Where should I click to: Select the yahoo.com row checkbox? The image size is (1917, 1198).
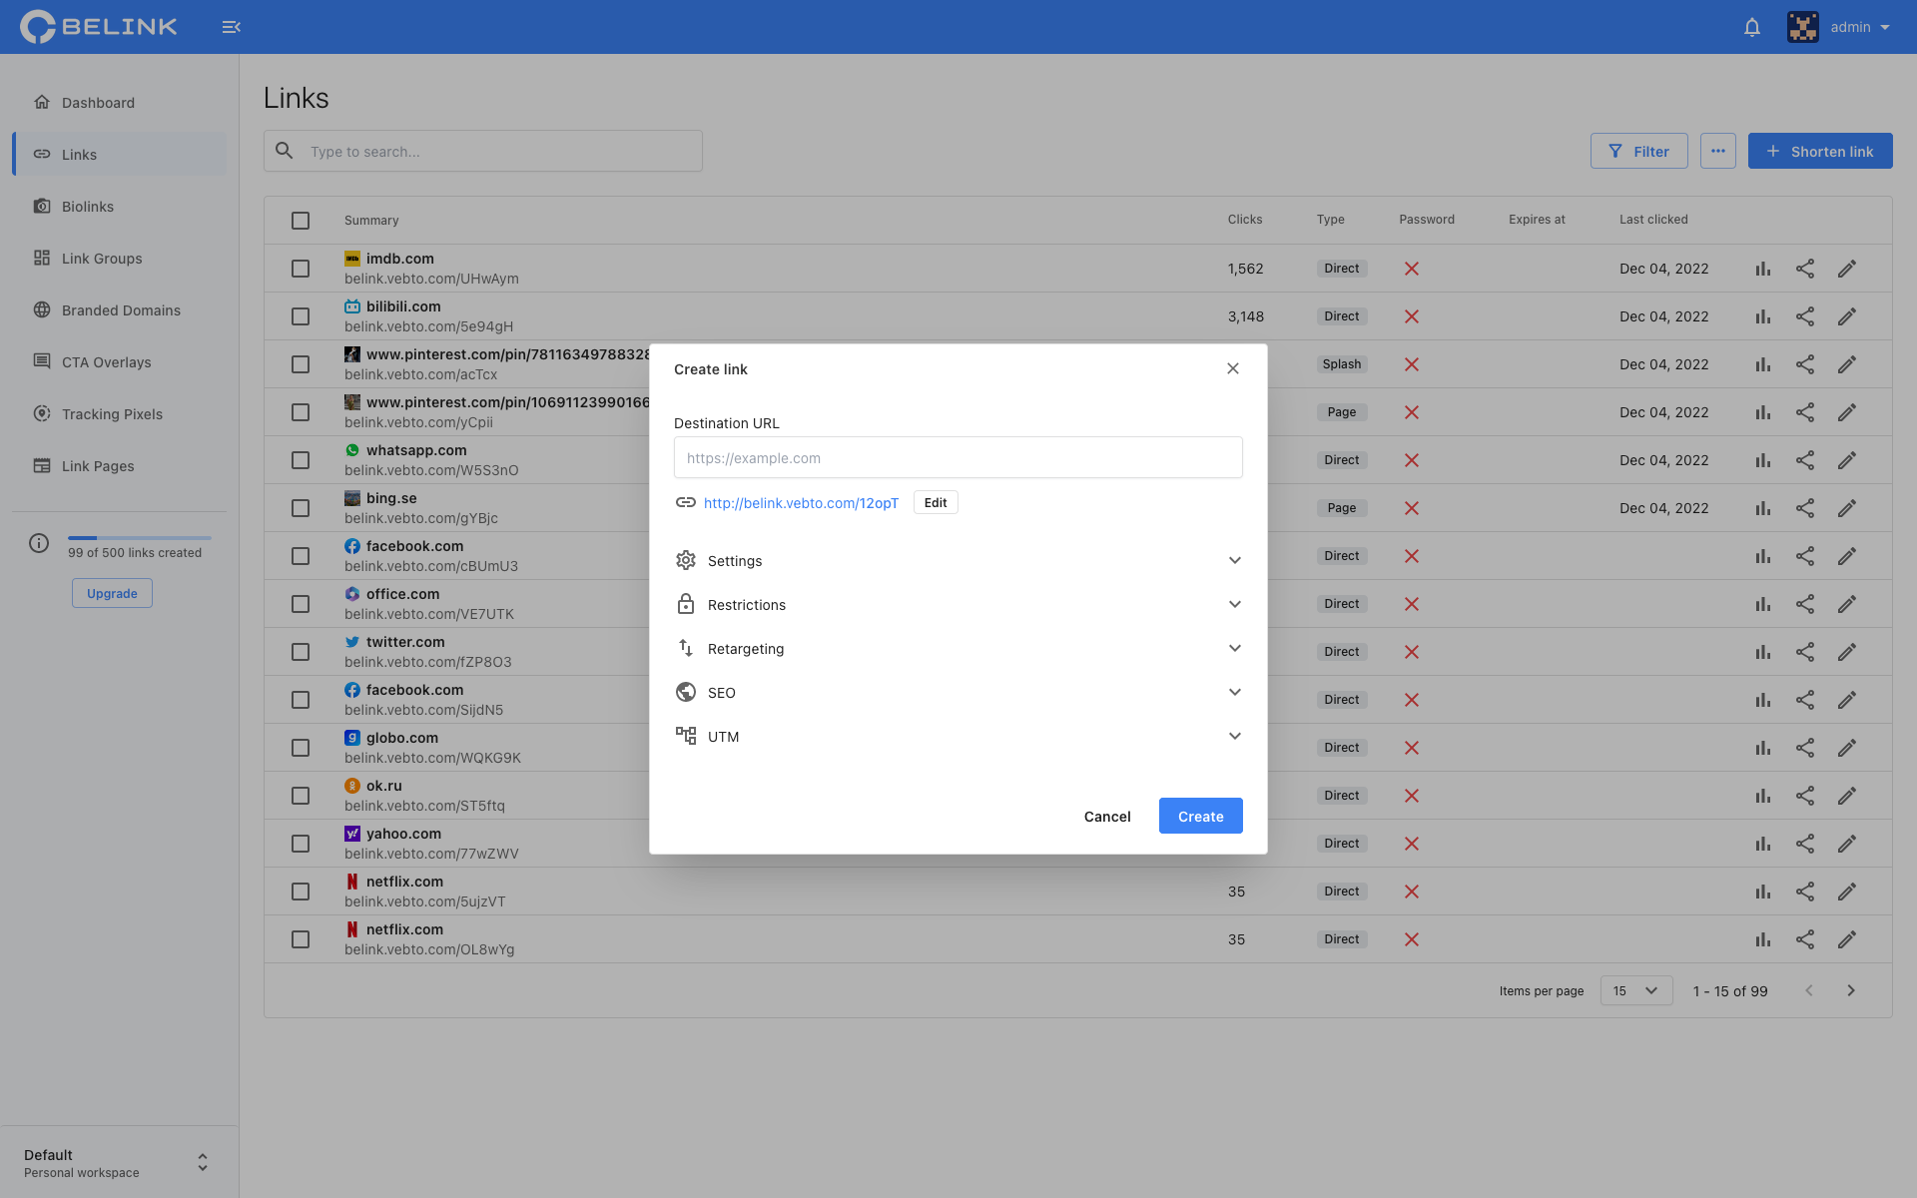(x=301, y=844)
